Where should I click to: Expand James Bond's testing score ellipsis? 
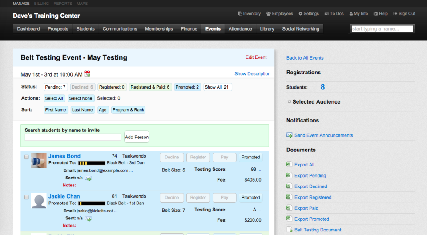point(259,170)
